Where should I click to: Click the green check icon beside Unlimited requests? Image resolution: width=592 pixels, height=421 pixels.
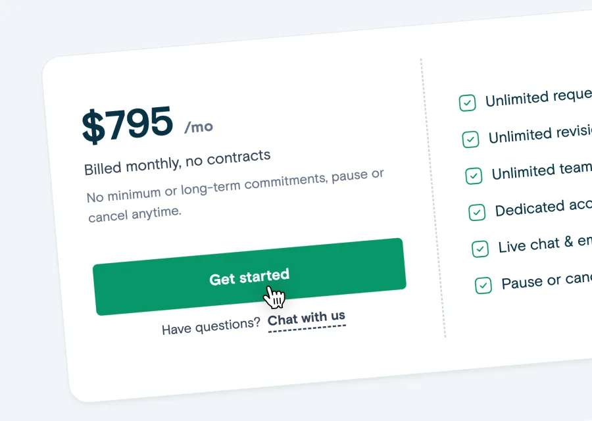[467, 103]
